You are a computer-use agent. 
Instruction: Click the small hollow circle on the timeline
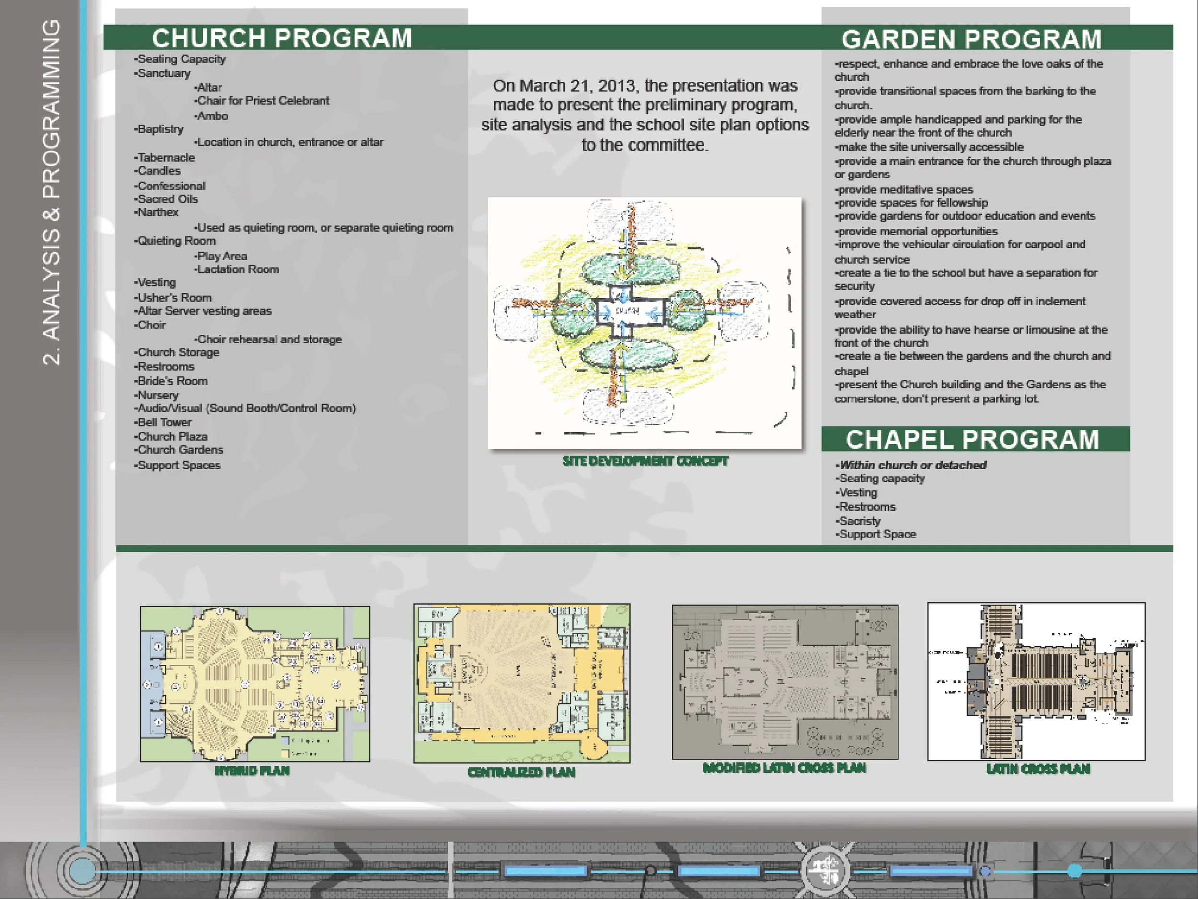click(650, 871)
